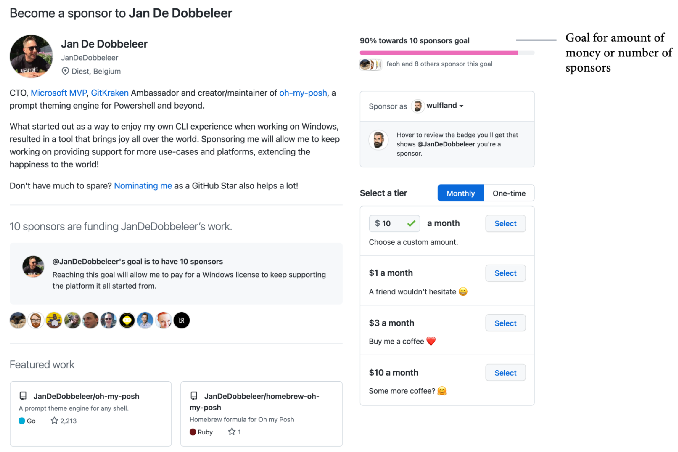Click the star icon on the Ruby repository

232,432
